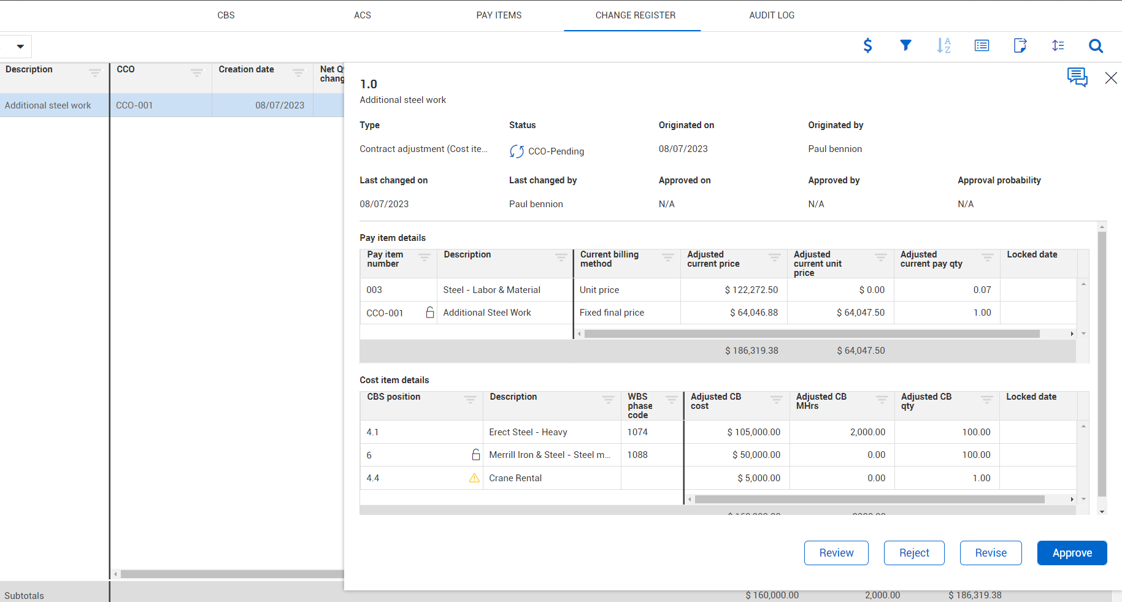Click the A-Z sort icon
Screen dimensions: 1122x602
(x=943, y=45)
